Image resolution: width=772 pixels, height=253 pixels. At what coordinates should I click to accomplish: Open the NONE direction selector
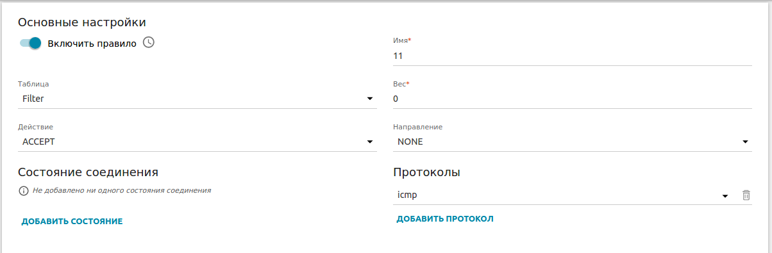573,142
